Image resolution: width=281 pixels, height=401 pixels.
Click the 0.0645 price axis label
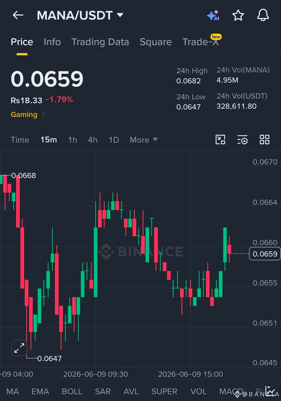coord(265,363)
